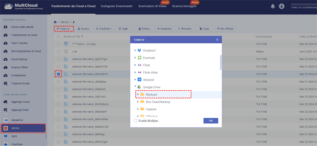Close the Copia su dialog
Screen dimensions: 317x146
point(217,40)
